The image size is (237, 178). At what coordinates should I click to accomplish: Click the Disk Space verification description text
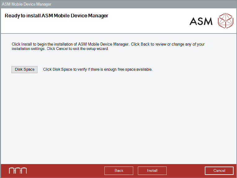[x=98, y=69]
